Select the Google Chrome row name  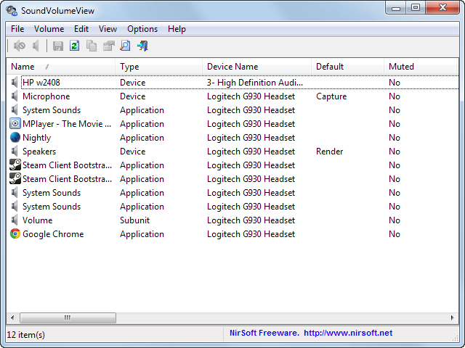tap(53, 234)
